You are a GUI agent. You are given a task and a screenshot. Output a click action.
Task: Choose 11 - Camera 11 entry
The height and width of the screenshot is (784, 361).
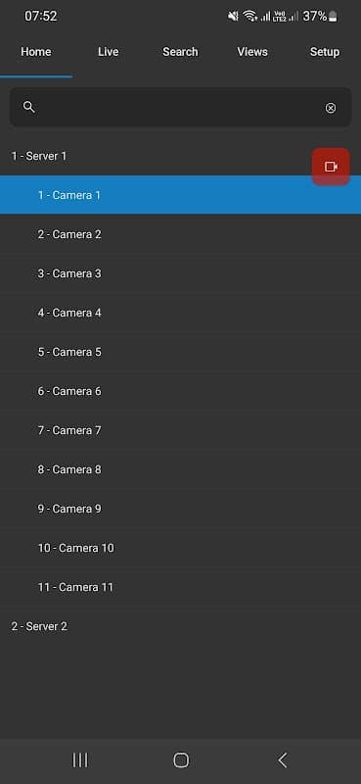tap(180, 587)
